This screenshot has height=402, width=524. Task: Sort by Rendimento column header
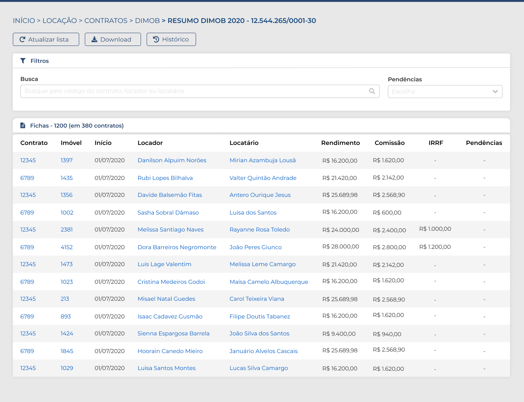[x=340, y=143]
